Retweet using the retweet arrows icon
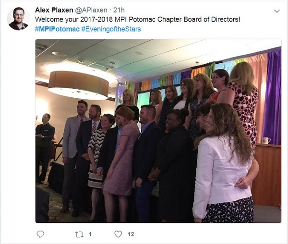 pos(79,234)
